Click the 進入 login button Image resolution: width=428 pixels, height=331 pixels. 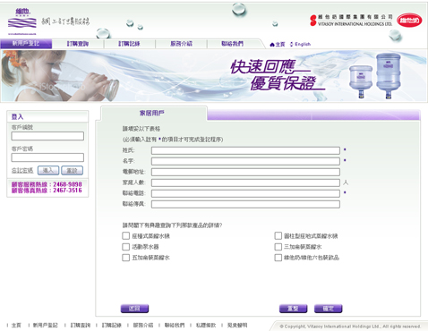pos(48,171)
